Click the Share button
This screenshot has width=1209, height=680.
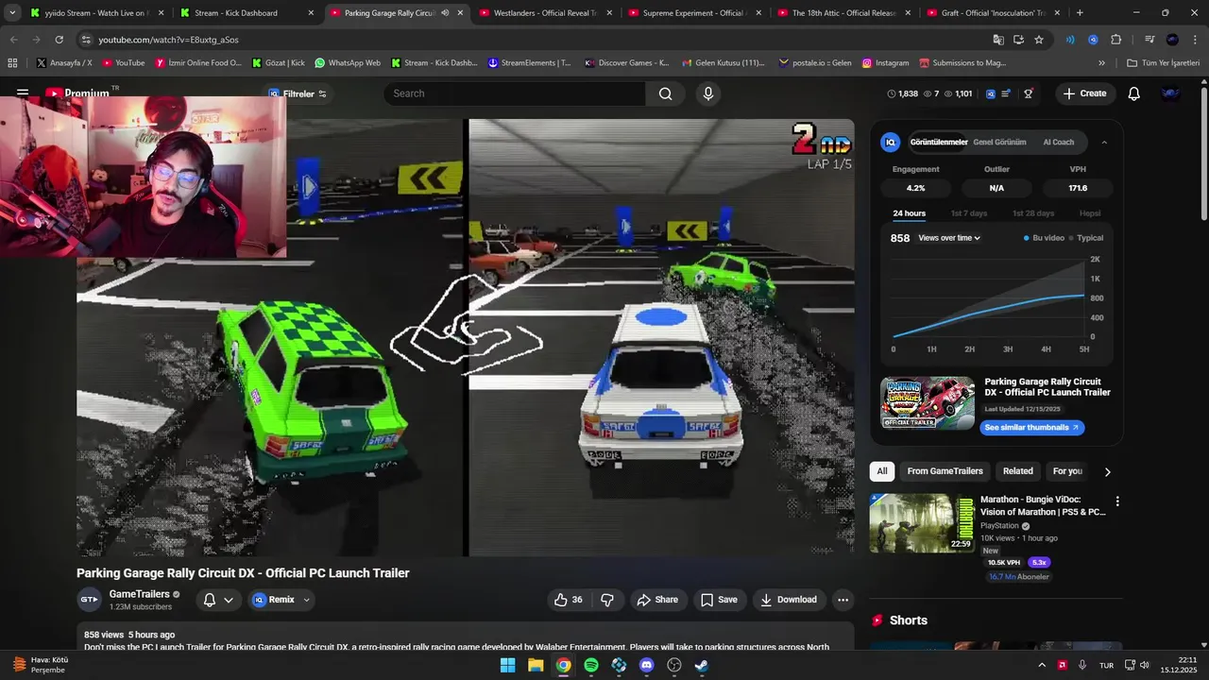[656, 600]
